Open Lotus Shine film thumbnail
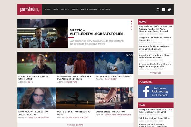The height and width of the screenshot is (127, 191). coord(114,98)
